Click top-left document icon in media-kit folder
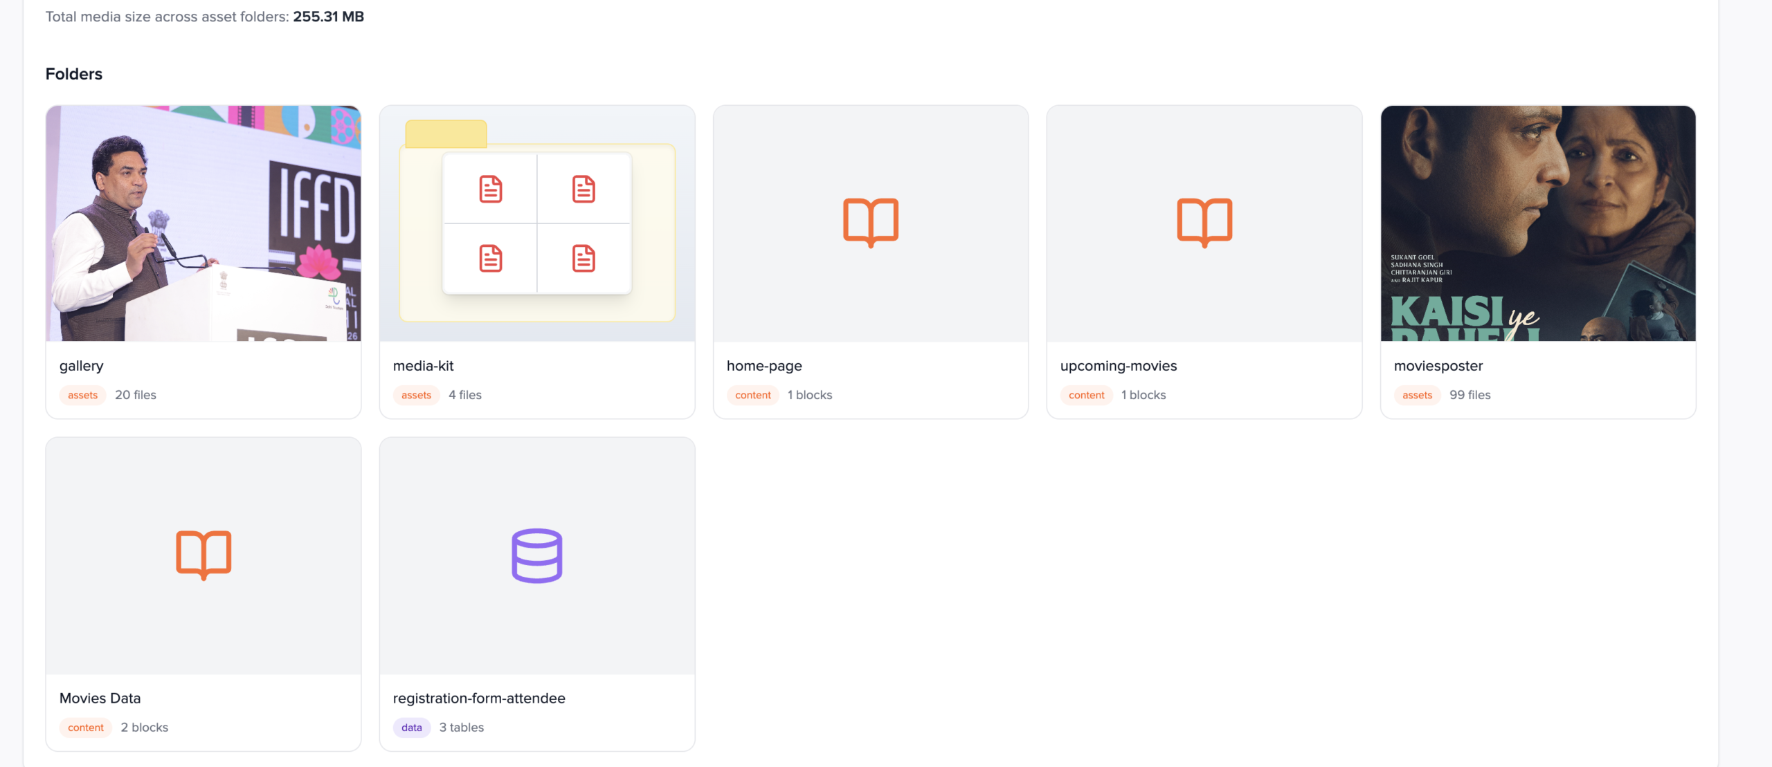The height and width of the screenshot is (767, 1772). coord(490,189)
